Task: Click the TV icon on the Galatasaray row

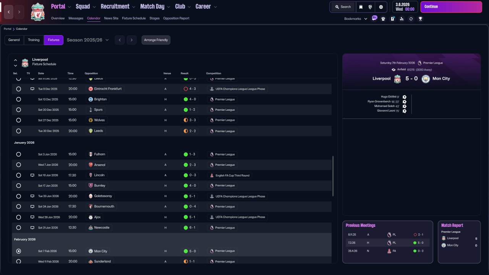Action: point(32,196)
